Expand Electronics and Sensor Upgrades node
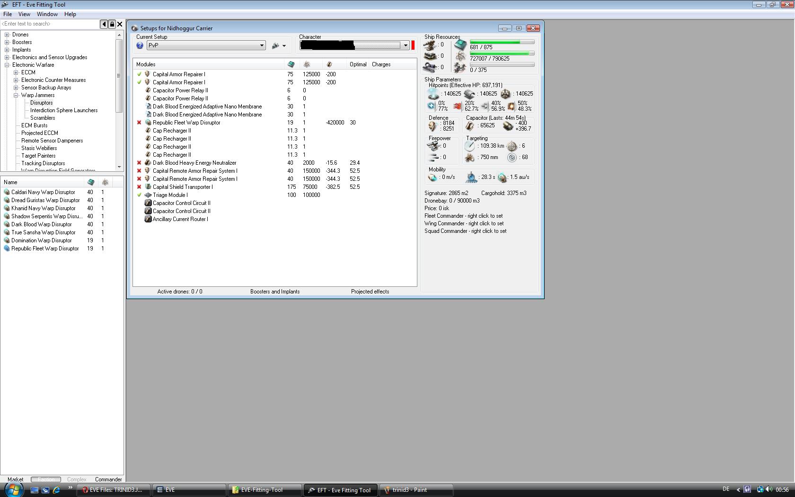 (x=7, y=57)
